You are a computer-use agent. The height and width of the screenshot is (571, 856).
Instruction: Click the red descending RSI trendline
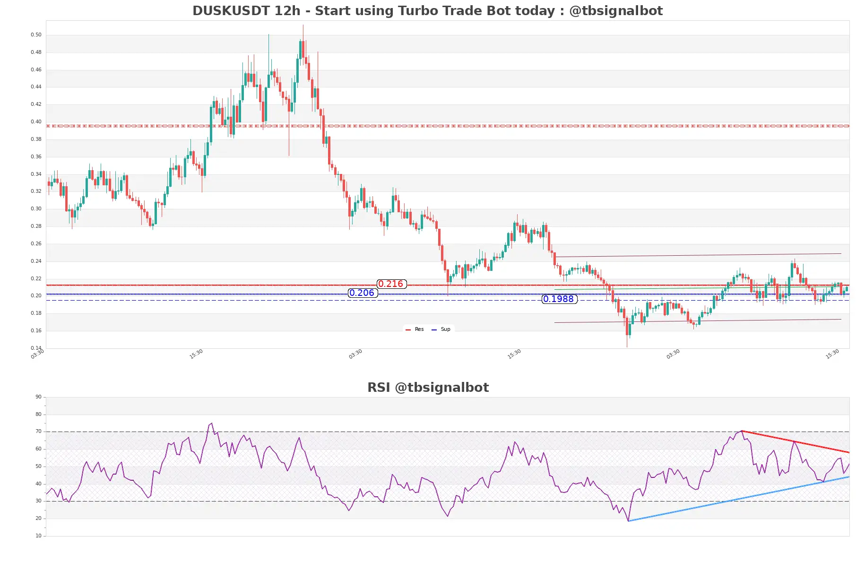tap(795, 442)
